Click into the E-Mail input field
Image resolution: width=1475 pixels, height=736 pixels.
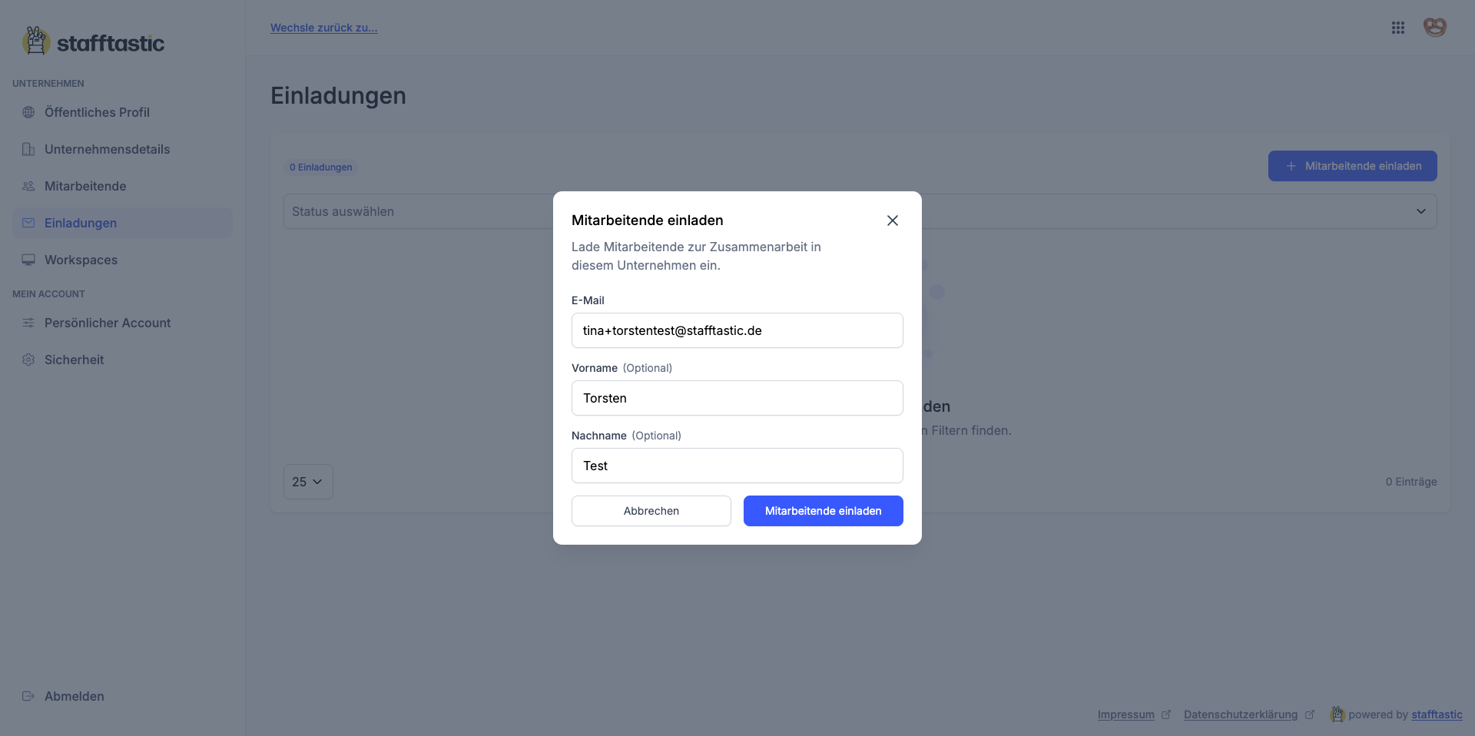tap(737, 330)
